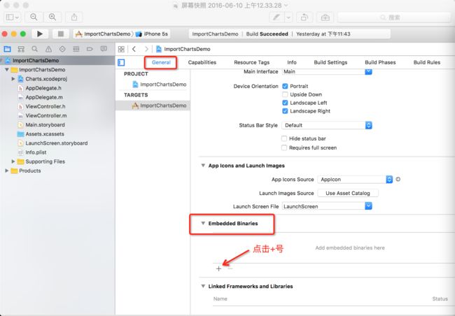Collapse the App Icons and Launch Images section
This screenshot has height=316, width=455.
coord(203,166)
